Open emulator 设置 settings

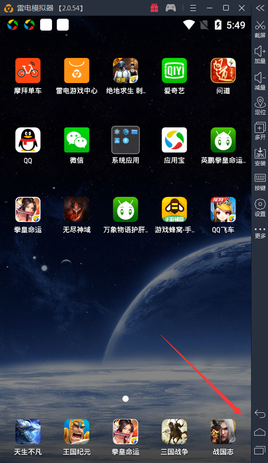260,208
